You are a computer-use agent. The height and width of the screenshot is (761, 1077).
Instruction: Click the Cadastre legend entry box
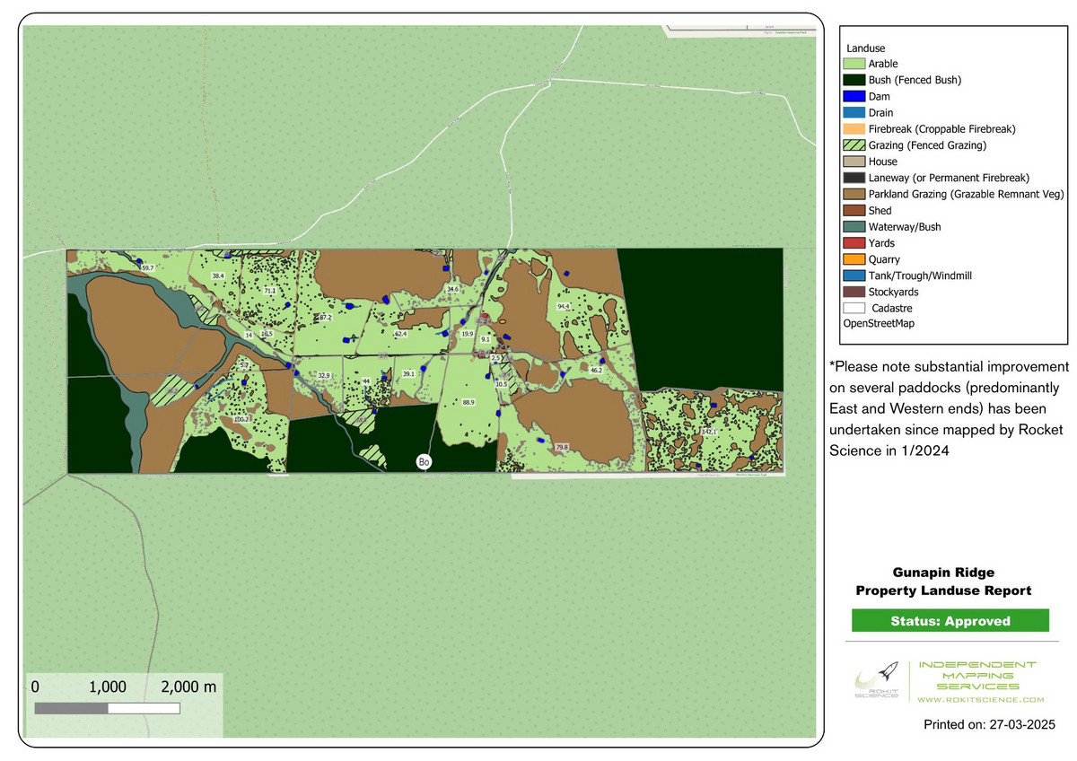pos(854,308)
